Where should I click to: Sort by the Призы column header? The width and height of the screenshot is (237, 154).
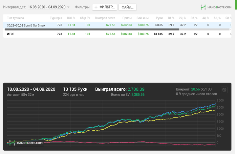click(127, 18)
